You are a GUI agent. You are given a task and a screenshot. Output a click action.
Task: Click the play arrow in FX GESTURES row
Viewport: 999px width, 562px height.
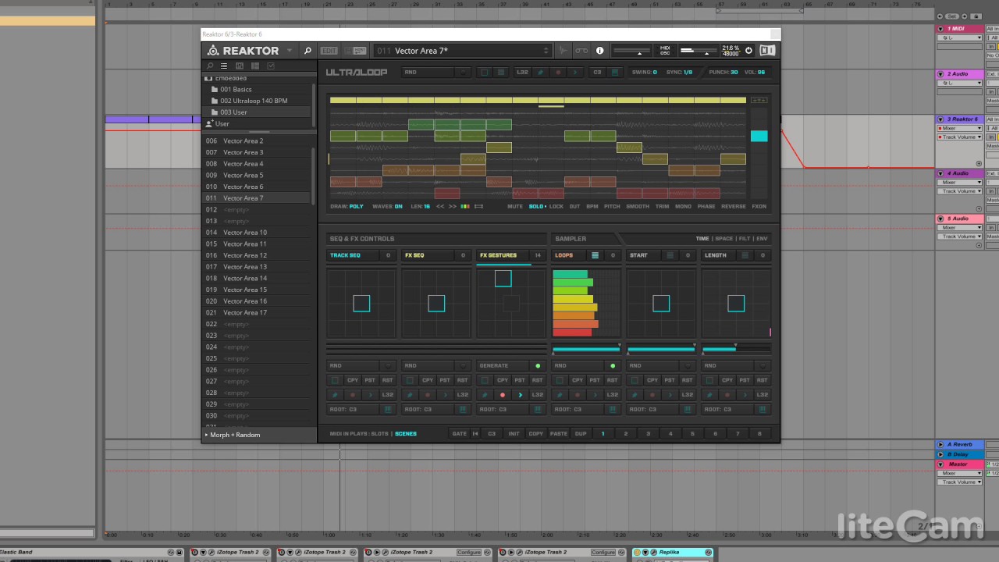pos(521,395)
